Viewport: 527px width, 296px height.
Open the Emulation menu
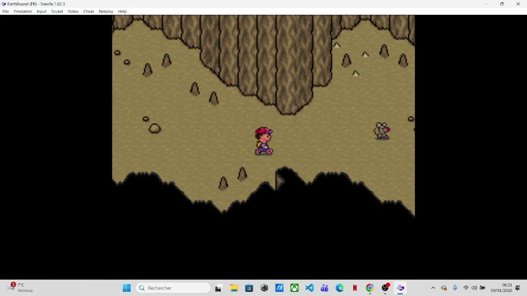(x=23, y=12)
